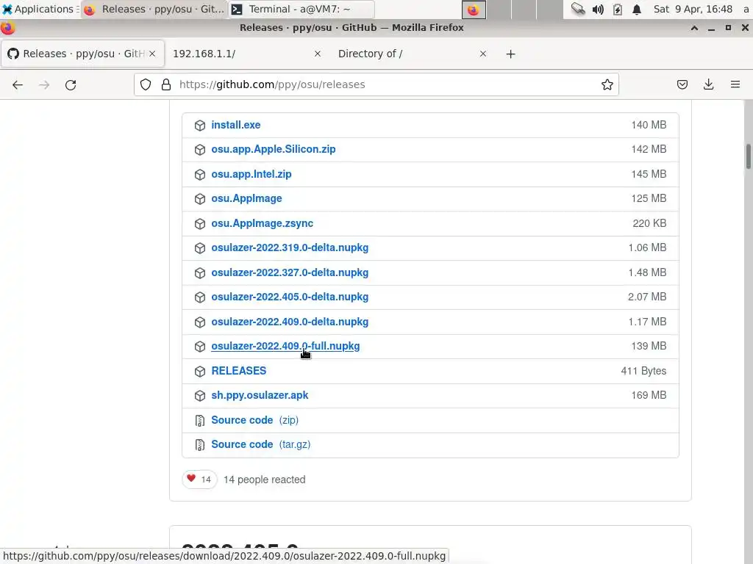Download sh.ppy.osulazer.apk
The width and height of the screenshot is (753, 564).
pos(260,396)
